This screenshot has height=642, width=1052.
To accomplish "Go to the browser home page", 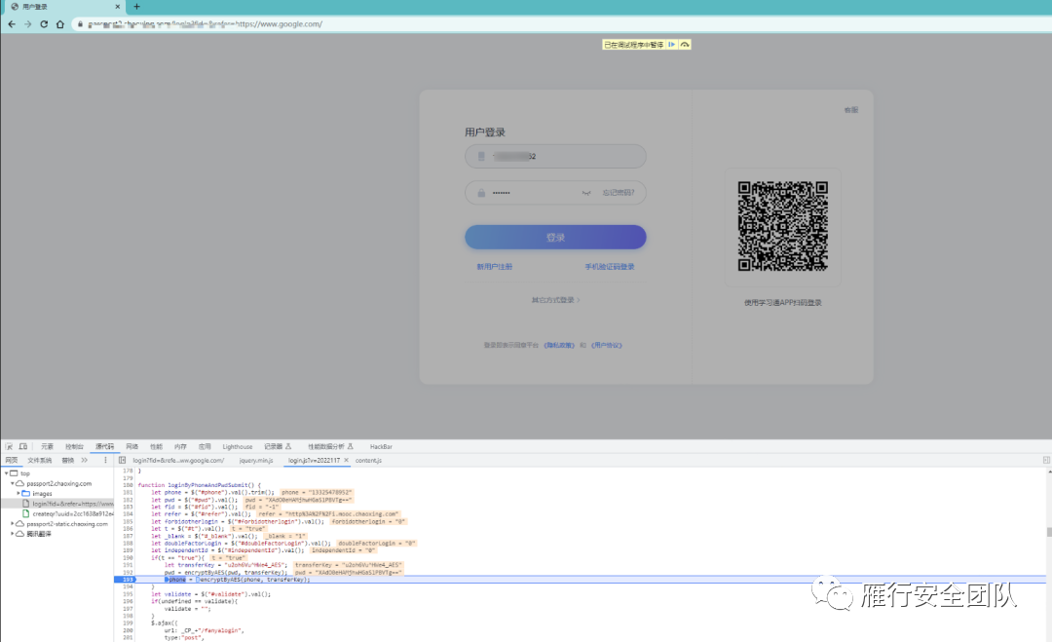I will pos(60,24).
